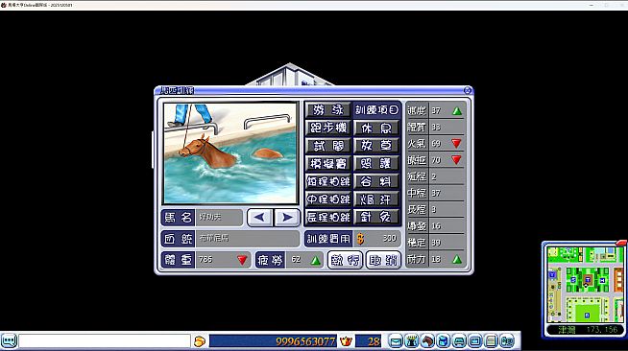Click the green up arrow on 耐力 row
This screenshot has width=628, height=351.
tap(457, 260)
